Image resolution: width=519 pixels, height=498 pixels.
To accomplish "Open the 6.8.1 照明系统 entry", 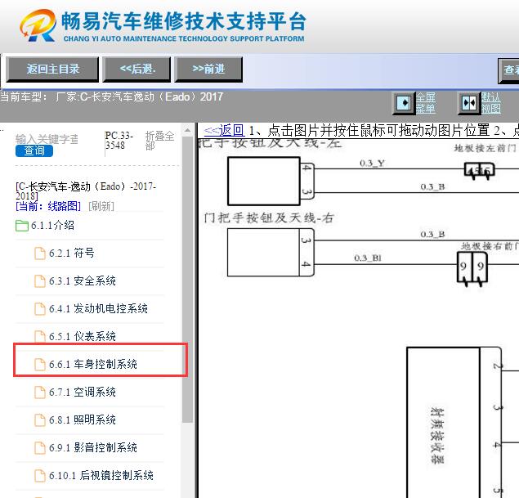I will point(83,420).
